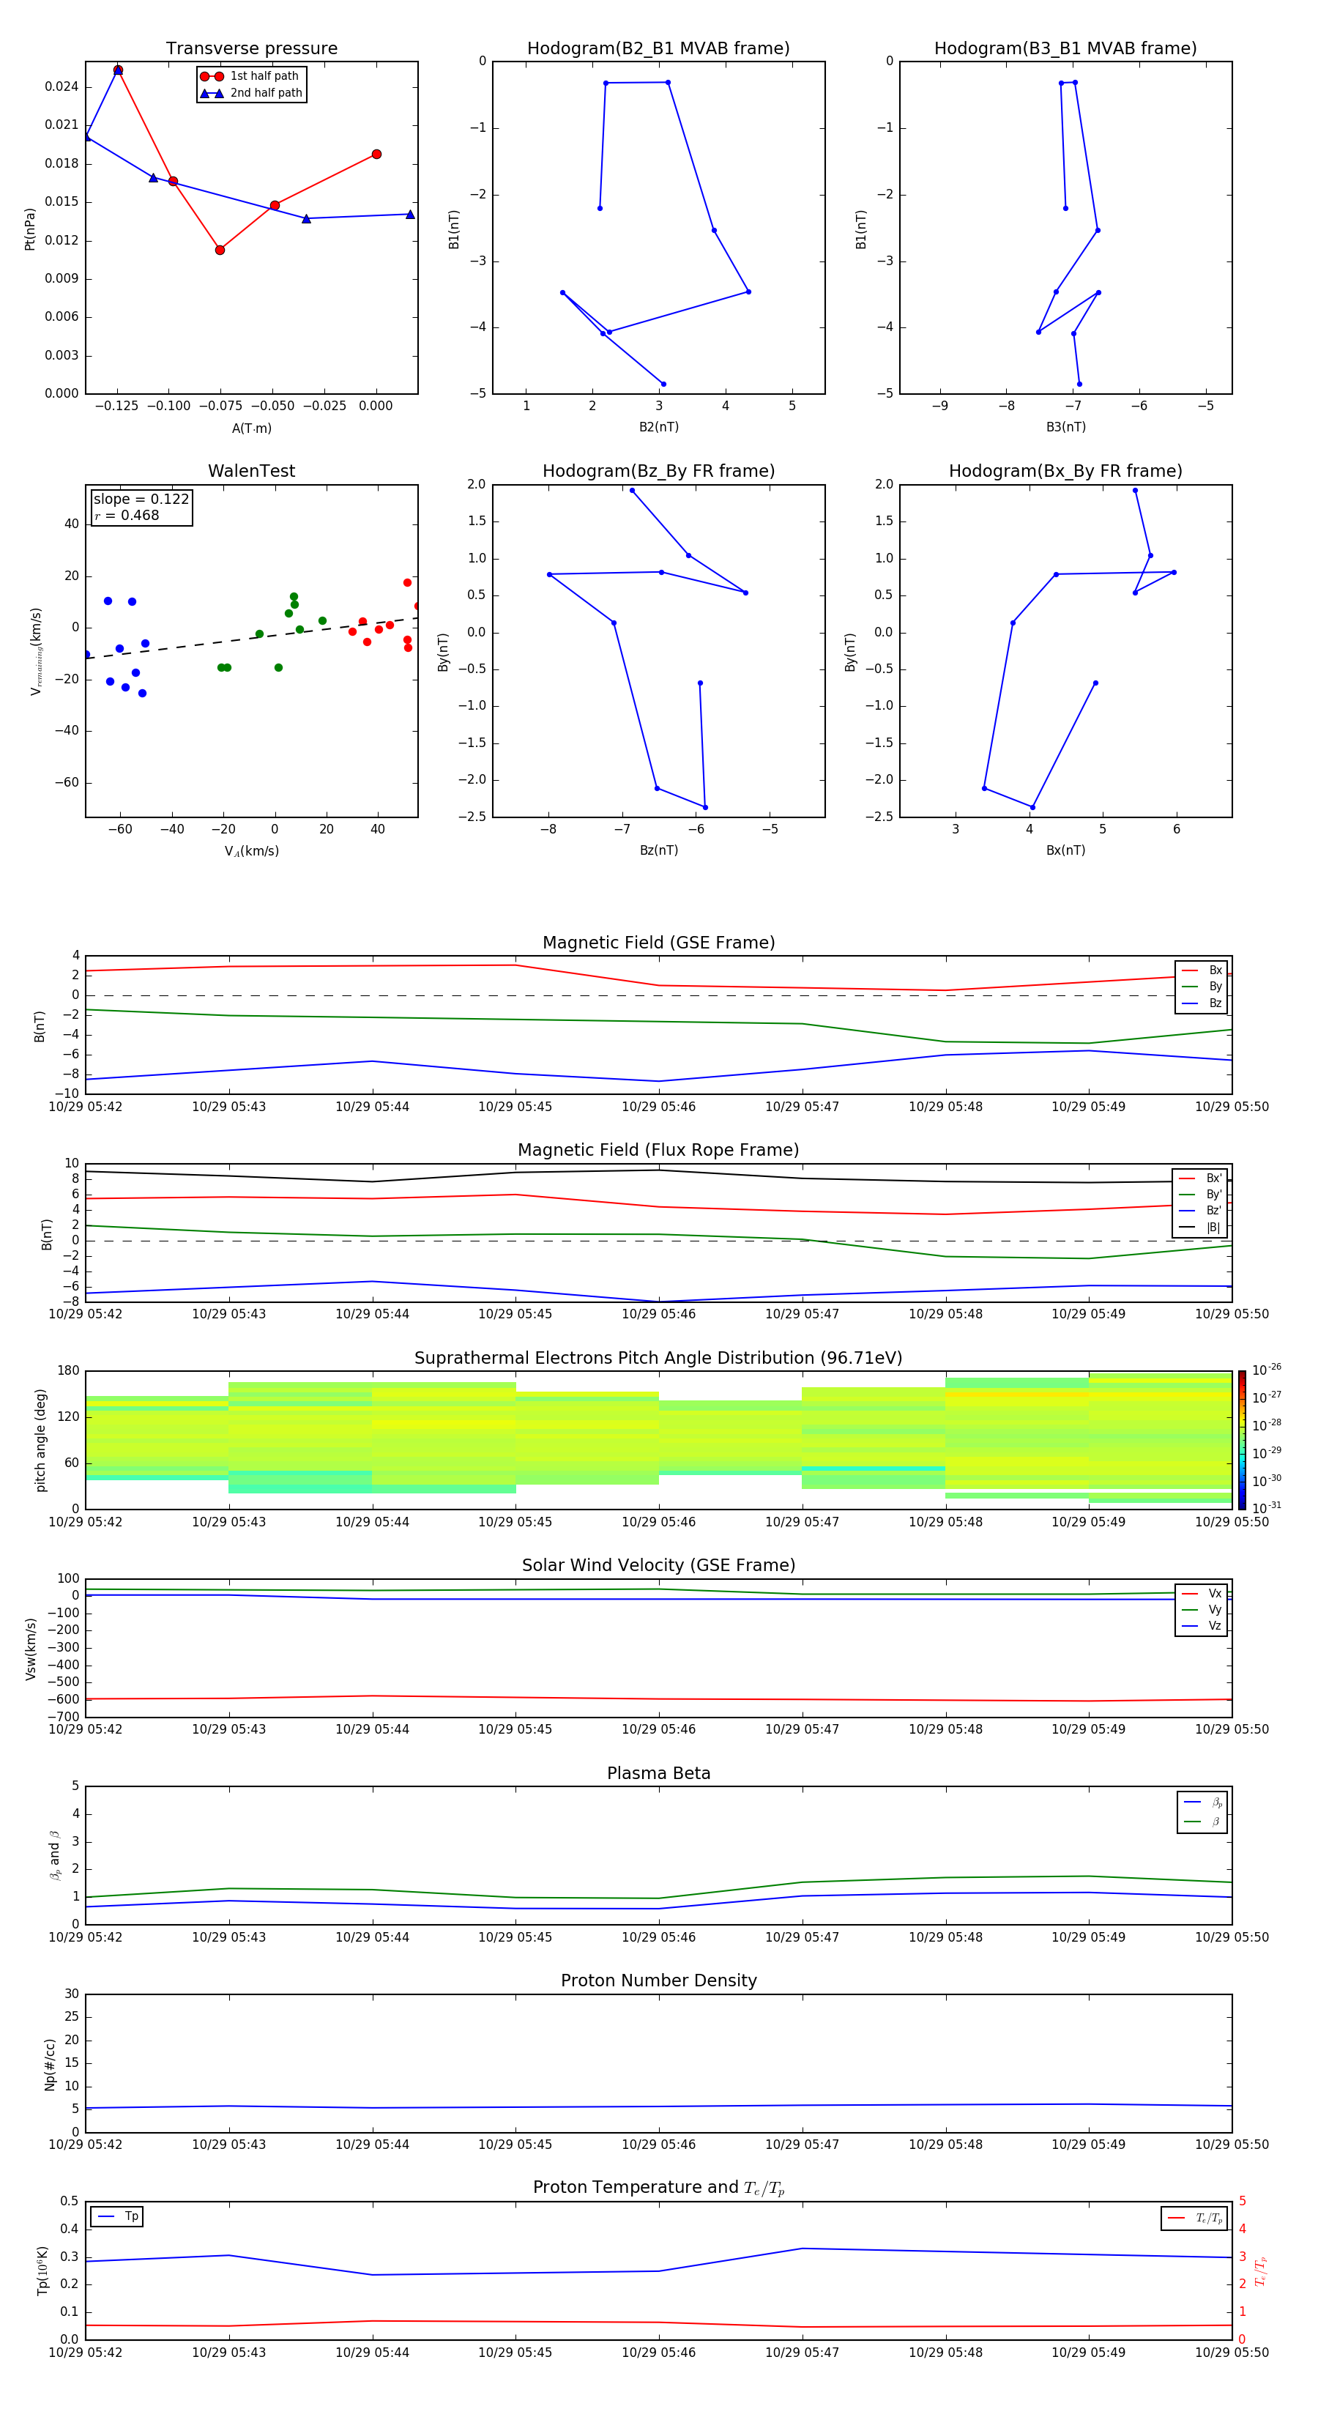Click the Suprathermal Electrons Pitch Angle title
Image resolution: width=1318 pixels, height=2417 pixels.
[658, 1358]
